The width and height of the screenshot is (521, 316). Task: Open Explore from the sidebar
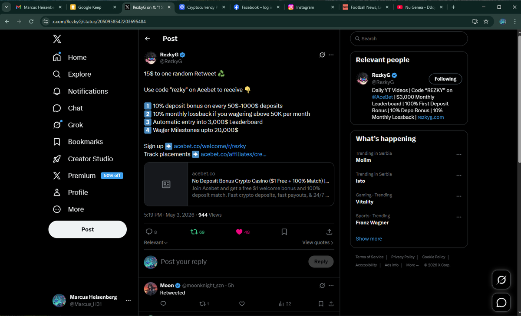click(x=72, y=74)
